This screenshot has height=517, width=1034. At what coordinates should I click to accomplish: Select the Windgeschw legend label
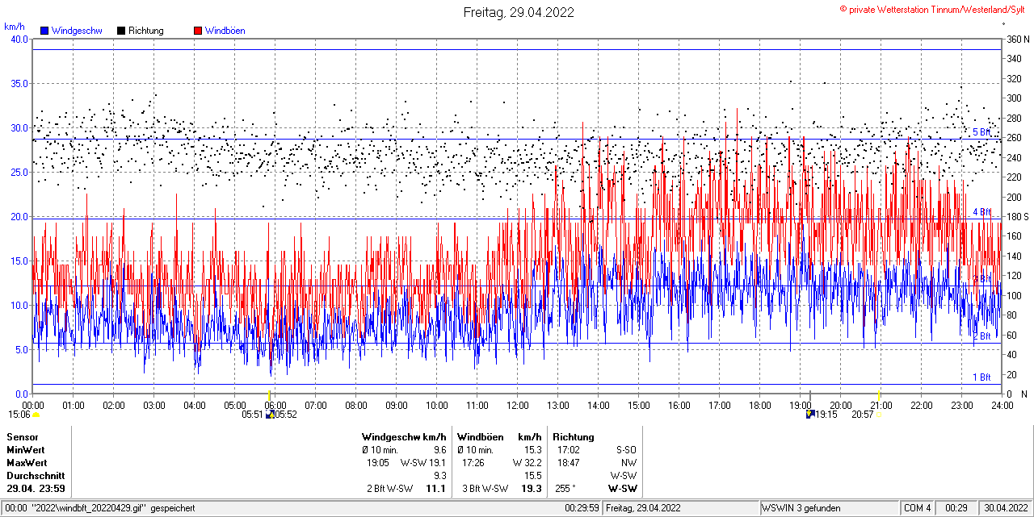coord(77,31)
